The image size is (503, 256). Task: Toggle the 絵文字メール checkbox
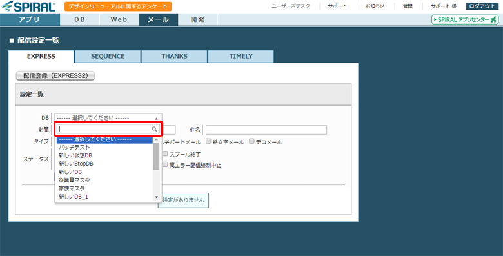coord(208,141)
